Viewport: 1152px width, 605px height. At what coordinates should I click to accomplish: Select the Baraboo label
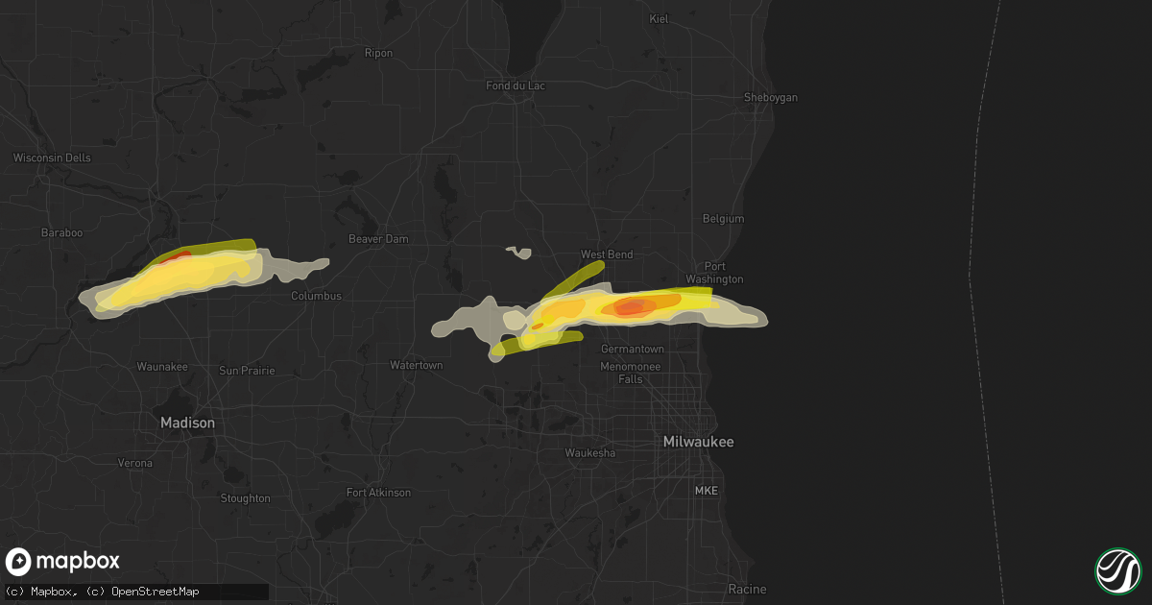click(62, 233)
